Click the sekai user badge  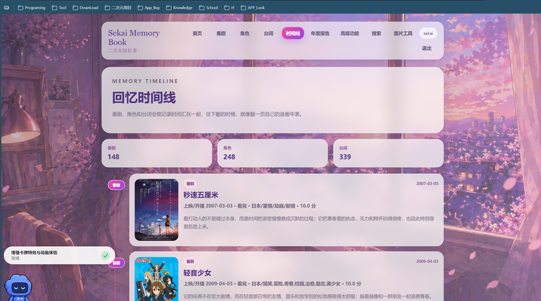tap(428, 34)
